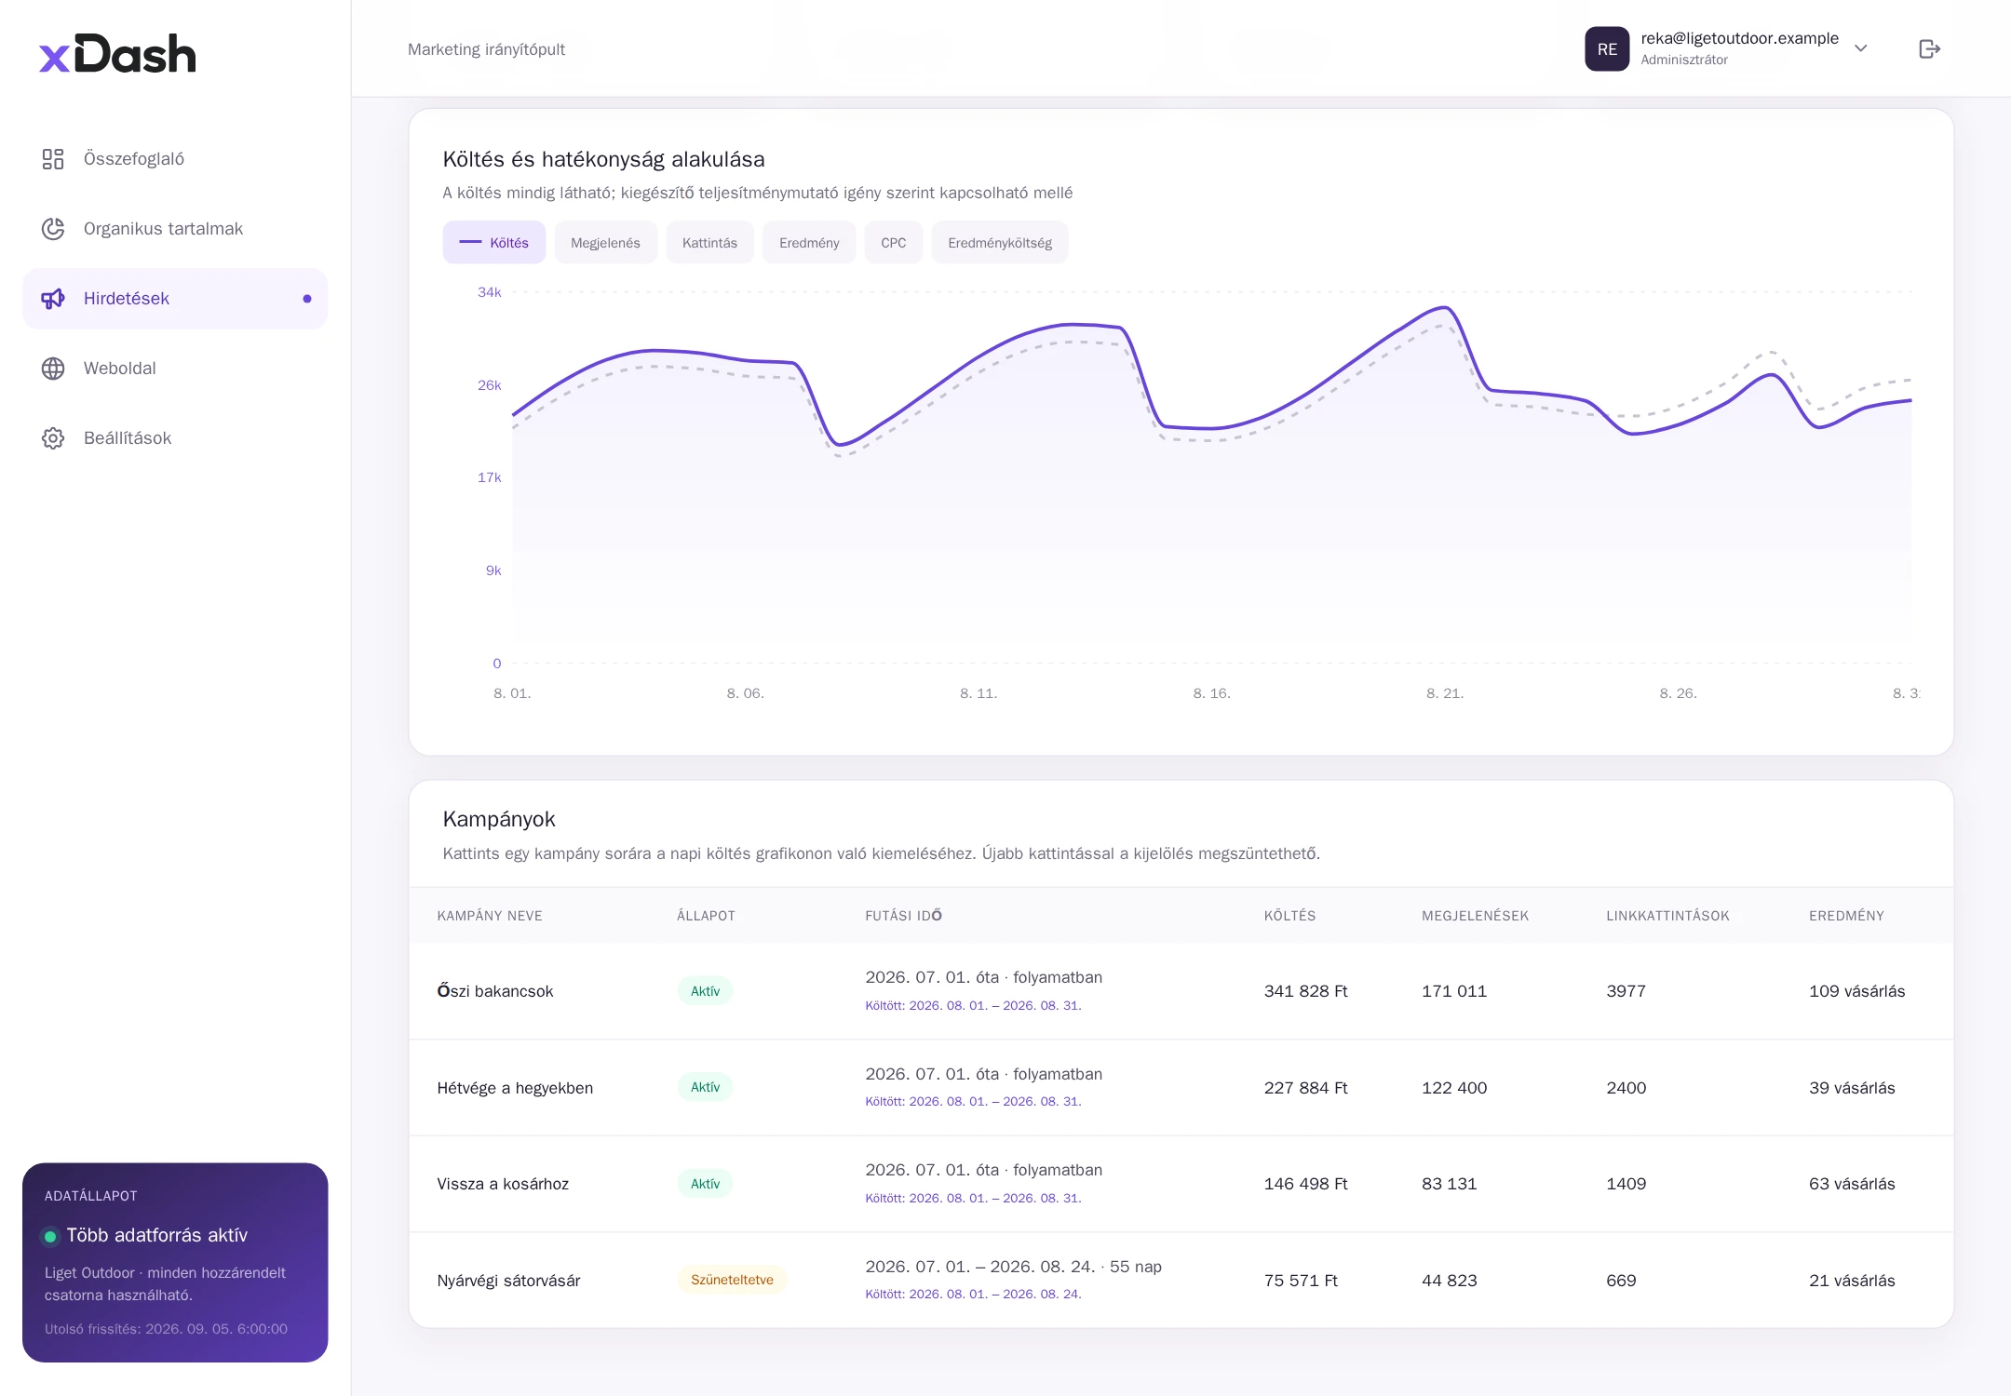Click the Szüneteltetve status badge
Screen dimensions: 2011x1396
pyautogui.click(x=732, y=1280)
